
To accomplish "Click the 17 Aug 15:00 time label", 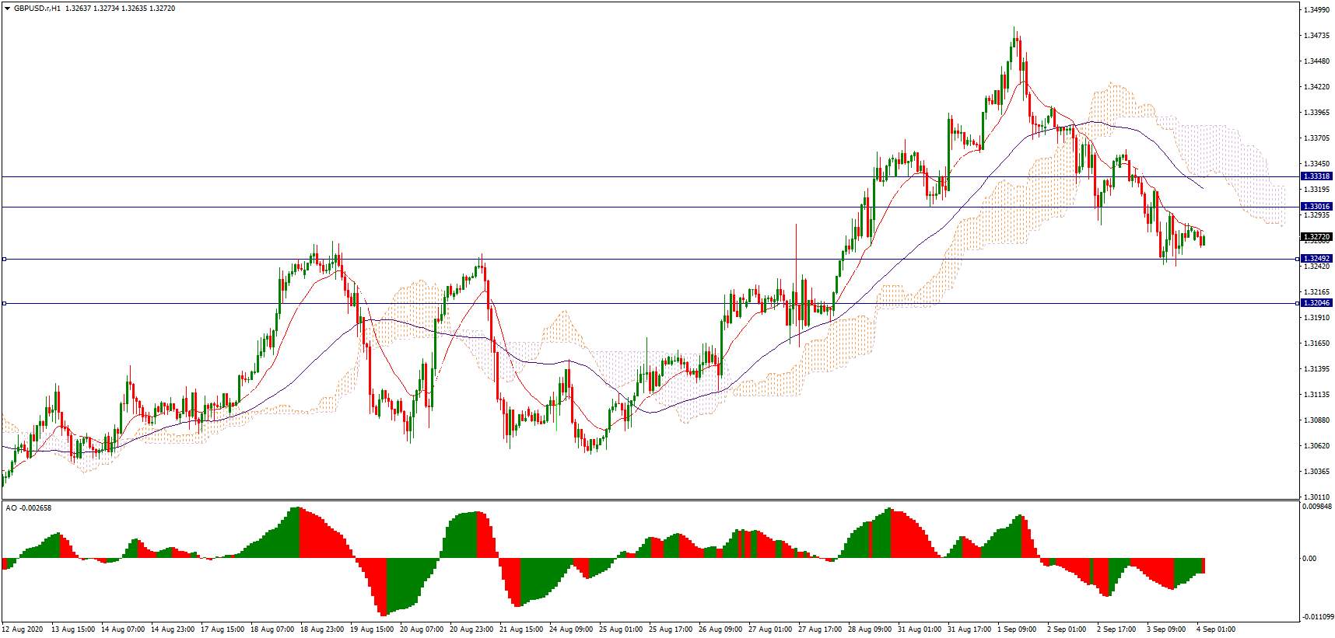I will coord(222,629).
